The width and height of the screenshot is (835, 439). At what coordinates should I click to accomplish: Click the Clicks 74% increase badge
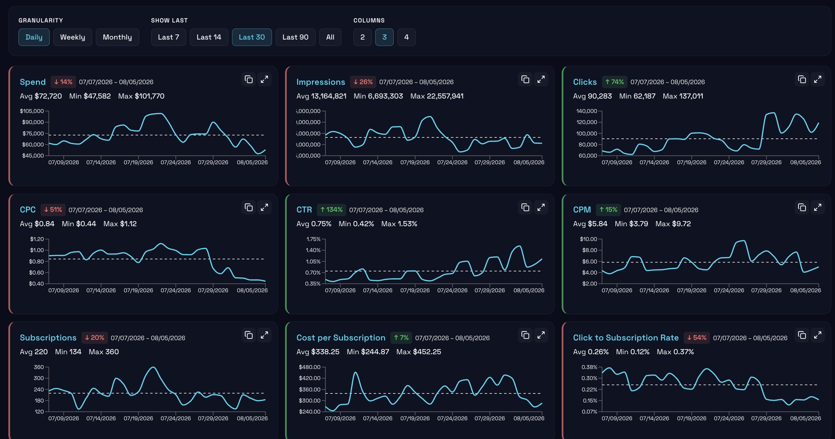click(615, 82)
